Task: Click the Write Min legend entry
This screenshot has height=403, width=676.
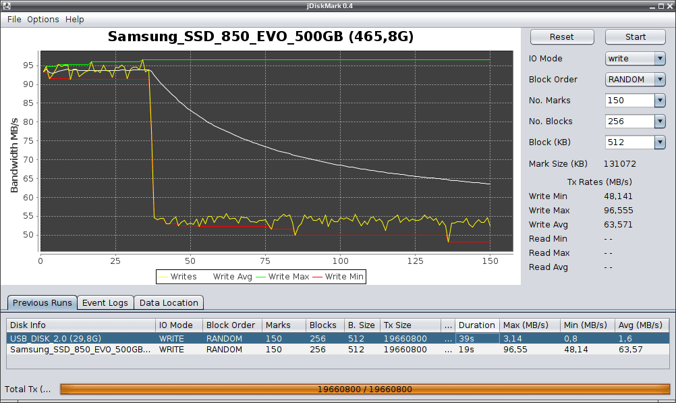Action: click(x=339, y=277)
